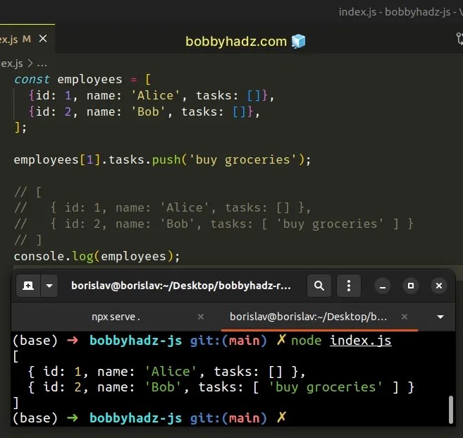Click the 'index.js - bobbyhadz-js' window title
The image size is (463, 438).
tap(401, 12)
